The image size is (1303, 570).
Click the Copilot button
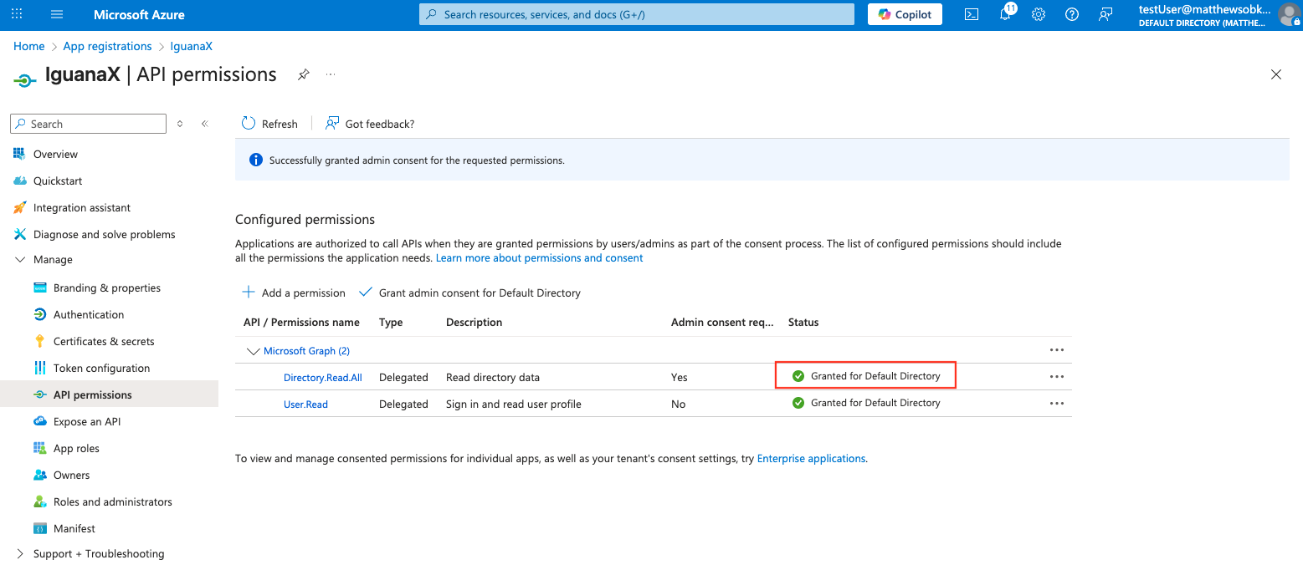point(905,14)
